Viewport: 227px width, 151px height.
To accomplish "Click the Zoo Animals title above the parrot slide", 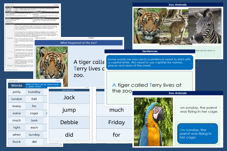I will click(178, 93).
